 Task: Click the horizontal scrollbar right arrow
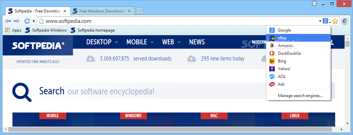click(342, 129)
